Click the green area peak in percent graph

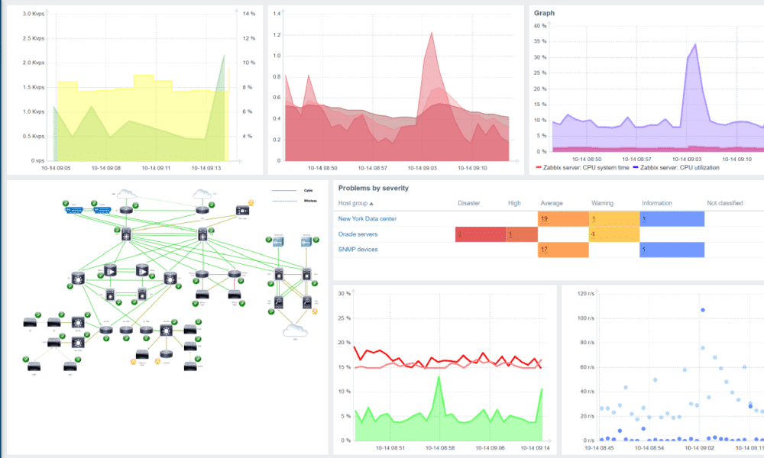click(x=439, y=376)
